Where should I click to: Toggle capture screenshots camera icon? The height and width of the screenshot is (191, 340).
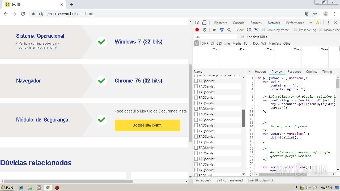click(214, 30)
